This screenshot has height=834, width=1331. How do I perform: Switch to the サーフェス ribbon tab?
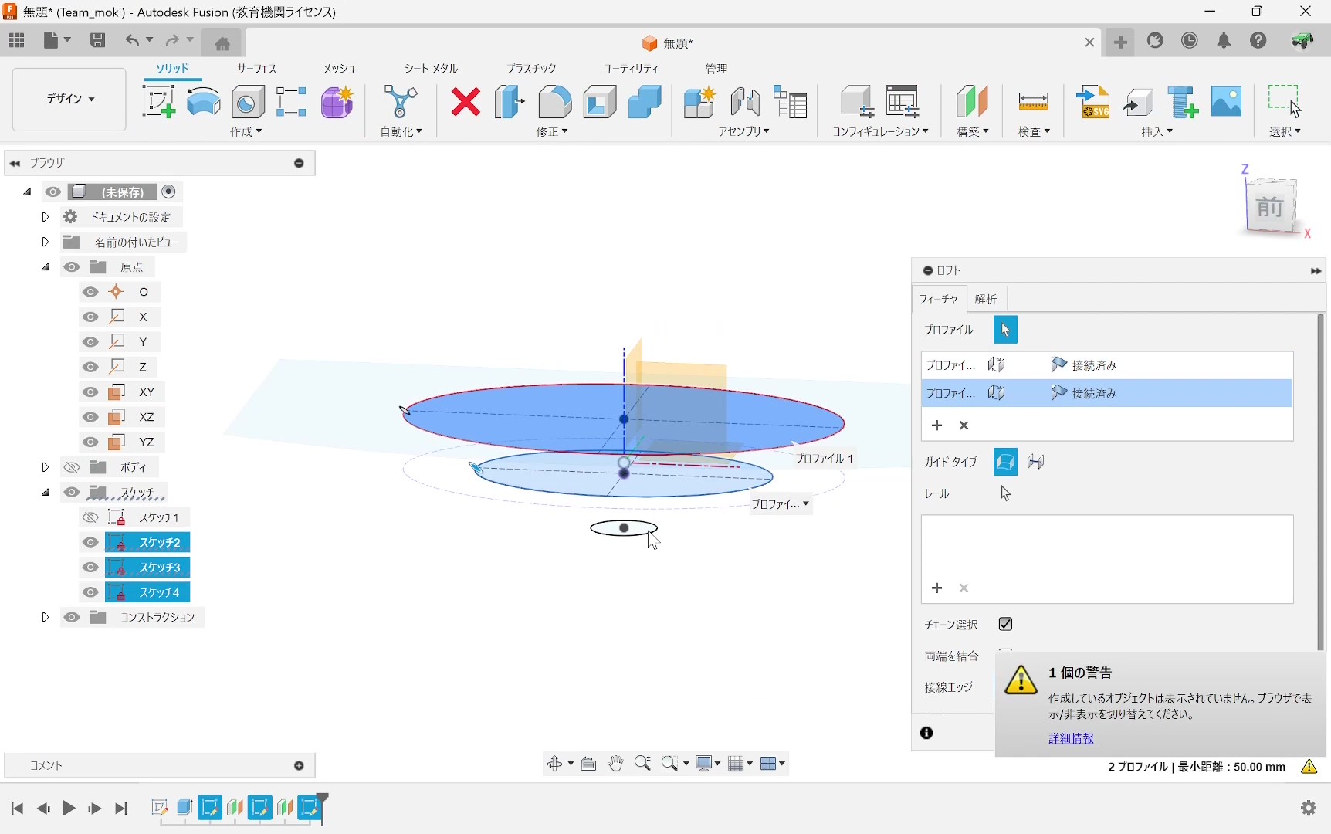pyautogui.click(x=257, y=69)
